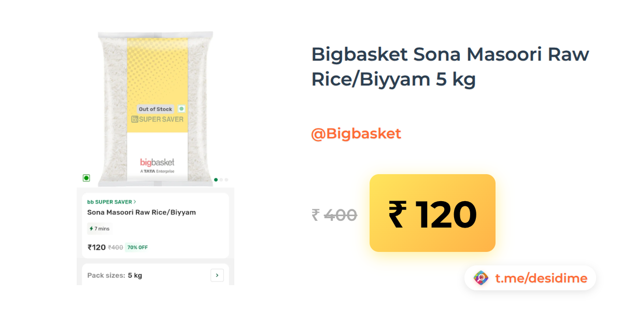This screenshot has height=311, width=622.
Task: Click the bb logo on SUPER SAVER label
Action: coord(134,119)
